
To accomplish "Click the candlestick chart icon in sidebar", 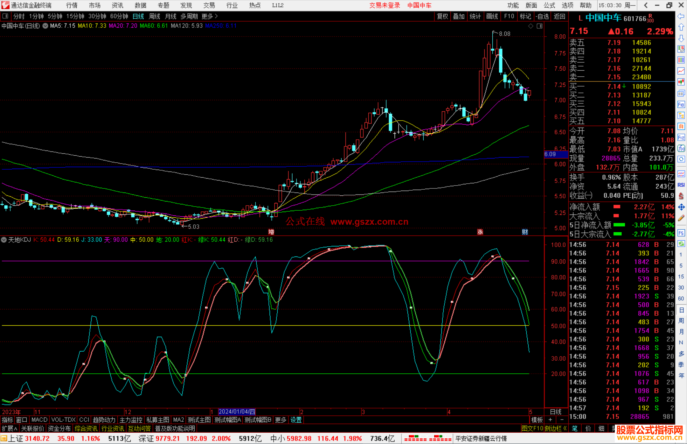I will [681, 82].
